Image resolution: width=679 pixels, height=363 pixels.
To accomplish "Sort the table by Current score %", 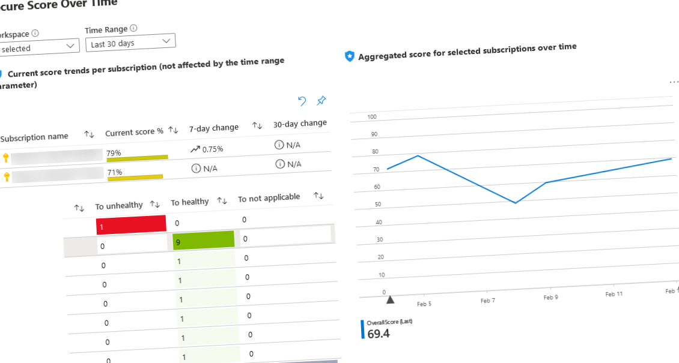I will point(174,130).
